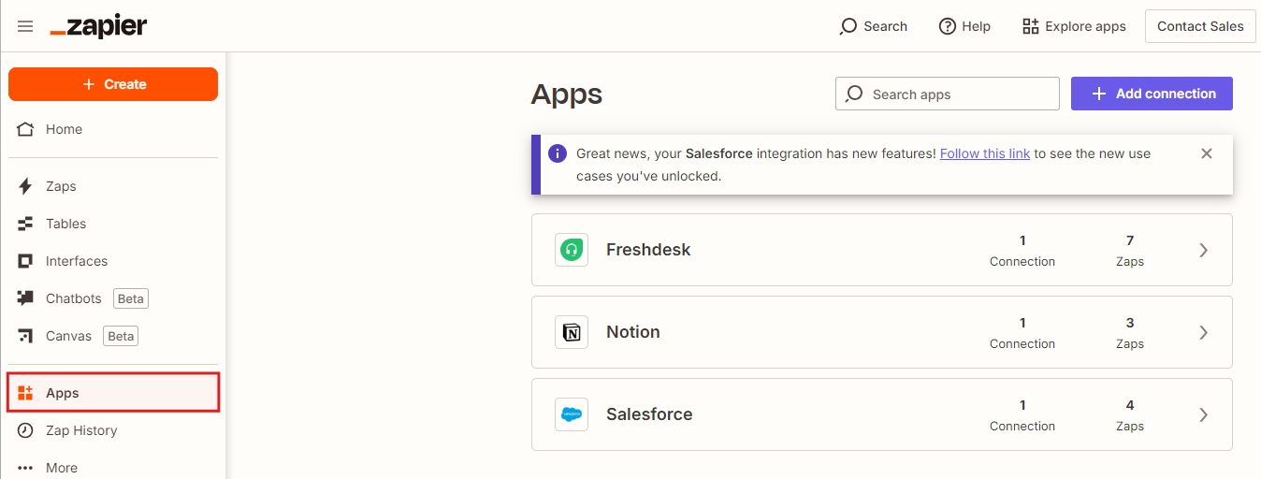Click Notion's 1 Connection count
The image size is (1261, 479).
pos(1022,333)
